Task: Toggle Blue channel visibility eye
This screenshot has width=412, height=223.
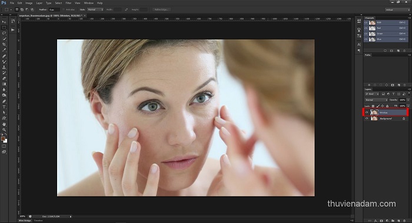Action: tap(366, 39)
